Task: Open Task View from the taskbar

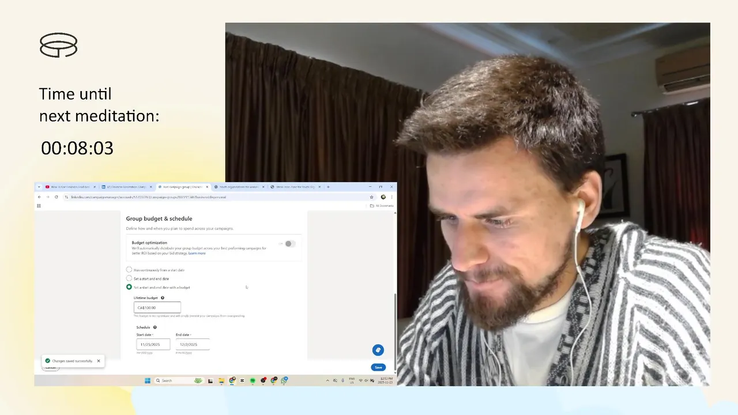Action: [x=210, y=380]
